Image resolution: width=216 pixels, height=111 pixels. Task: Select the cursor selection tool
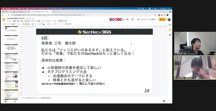tap(24, 24)
